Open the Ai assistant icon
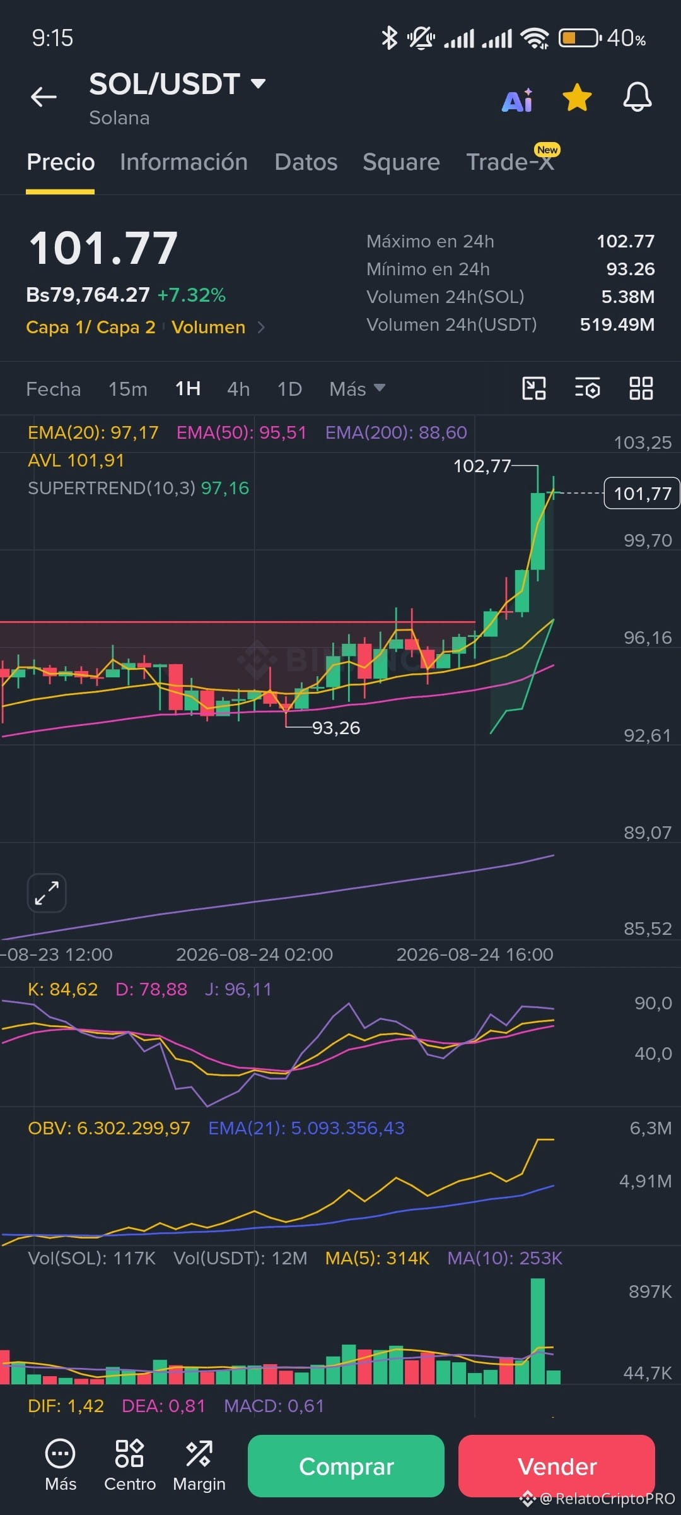 518,100
